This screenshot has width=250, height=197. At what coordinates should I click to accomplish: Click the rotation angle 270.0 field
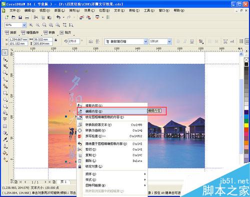[74, 41]
